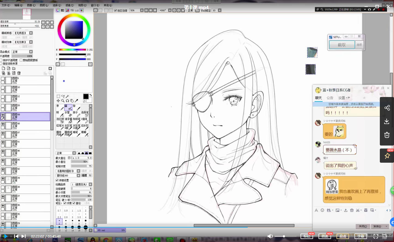The image size is (394, 242).
Task: Toggle visibility of layer 图层9
Action: tap(3, 78)
